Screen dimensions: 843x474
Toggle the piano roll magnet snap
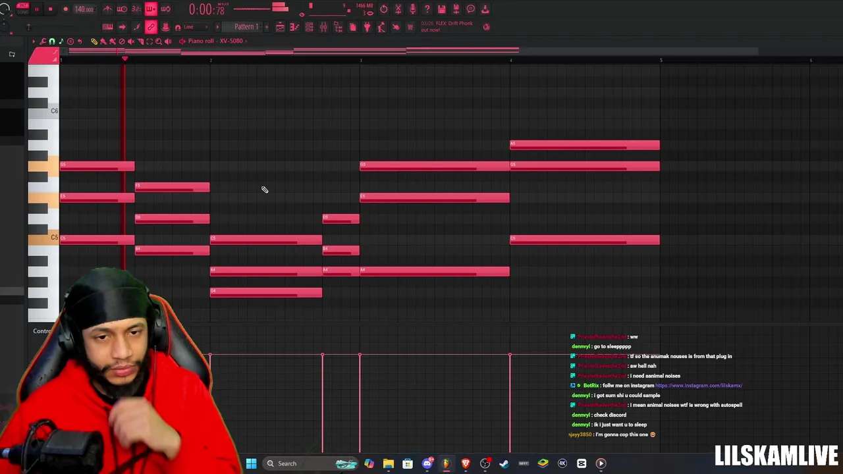click(52, 41)
